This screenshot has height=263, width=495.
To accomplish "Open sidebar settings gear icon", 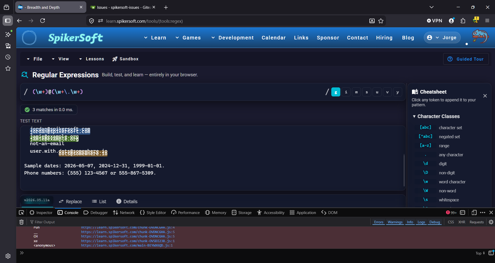I will pos(8,256).
